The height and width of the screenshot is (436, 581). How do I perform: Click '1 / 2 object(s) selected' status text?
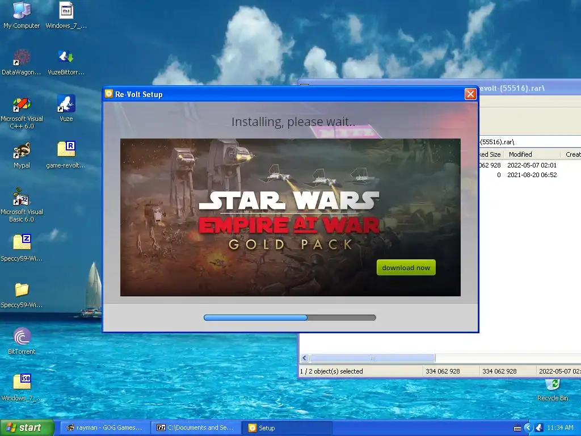[x=331, y=371]
